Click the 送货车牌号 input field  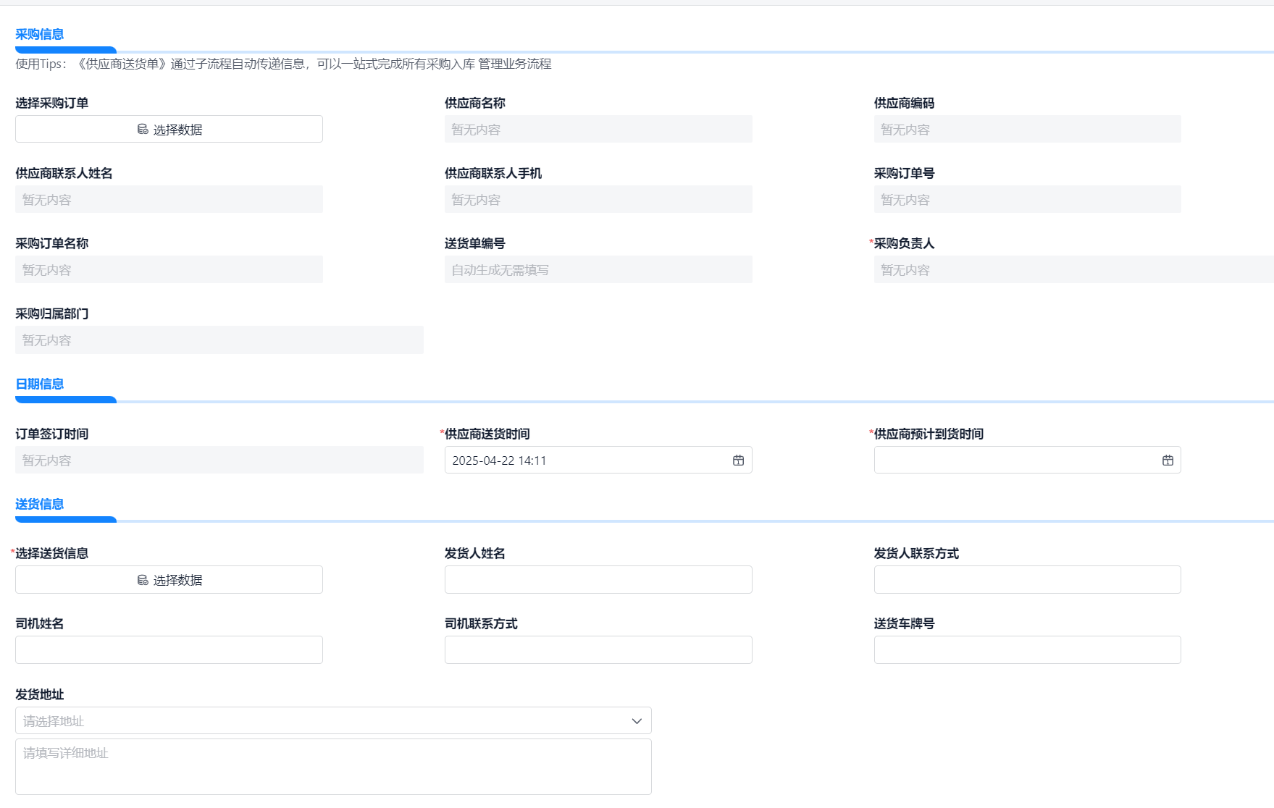point(1027,650)
